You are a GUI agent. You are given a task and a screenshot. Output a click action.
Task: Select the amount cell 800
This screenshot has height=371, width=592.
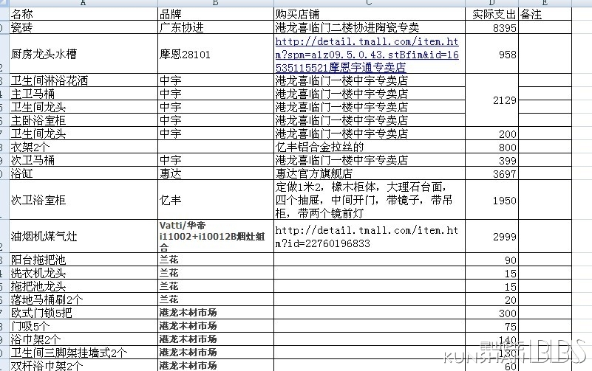[492, 147]
